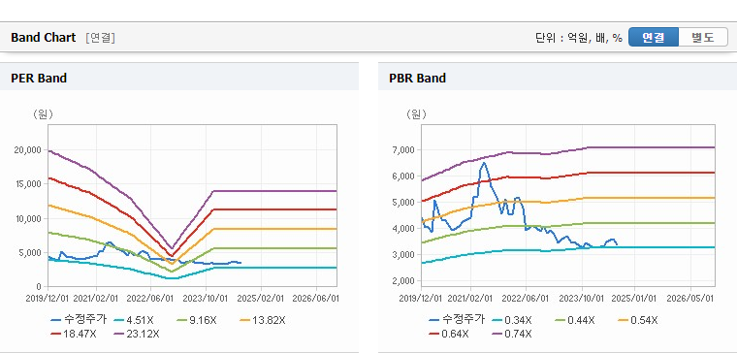Toggle 18.47X legend in PER Band

[x=74, y=334]
